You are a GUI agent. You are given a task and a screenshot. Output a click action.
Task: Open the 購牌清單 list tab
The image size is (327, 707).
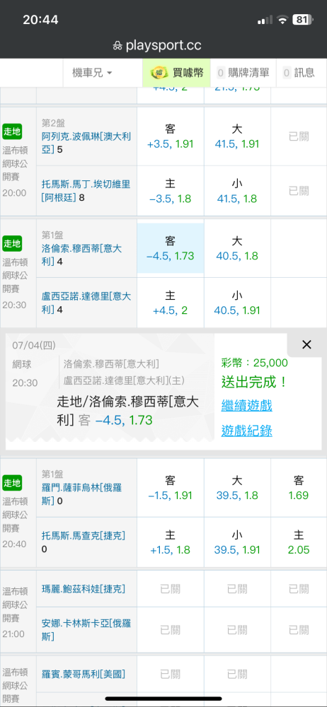pos(243,73)
